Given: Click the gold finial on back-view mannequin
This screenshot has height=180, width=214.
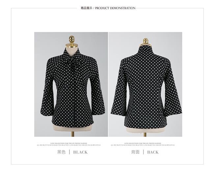Looking at the screenshot, I should 146,41.
